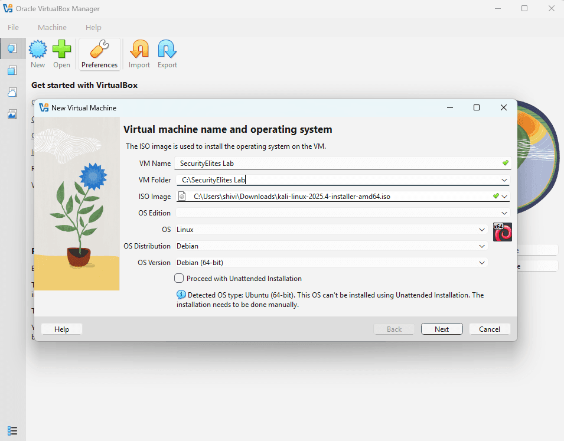Click the x64 Debian OS type icon
Viewport: 564px width, 441px height.
tap(502, 232)
